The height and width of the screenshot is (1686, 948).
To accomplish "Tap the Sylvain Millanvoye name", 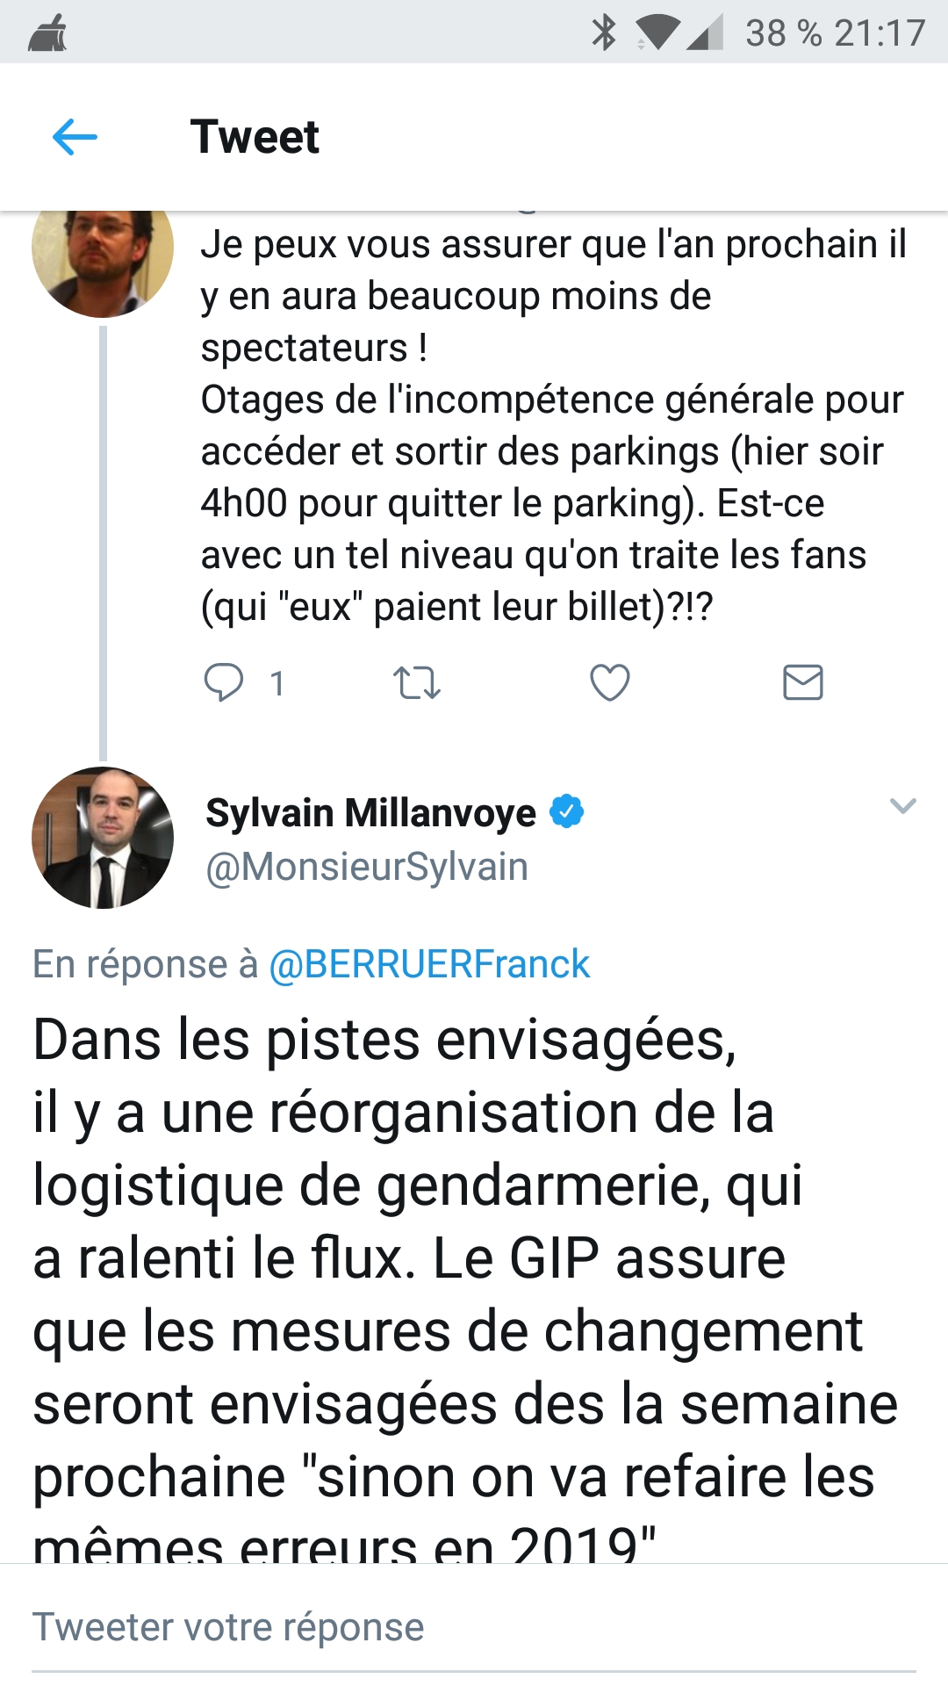I will [x=370, y=813].
